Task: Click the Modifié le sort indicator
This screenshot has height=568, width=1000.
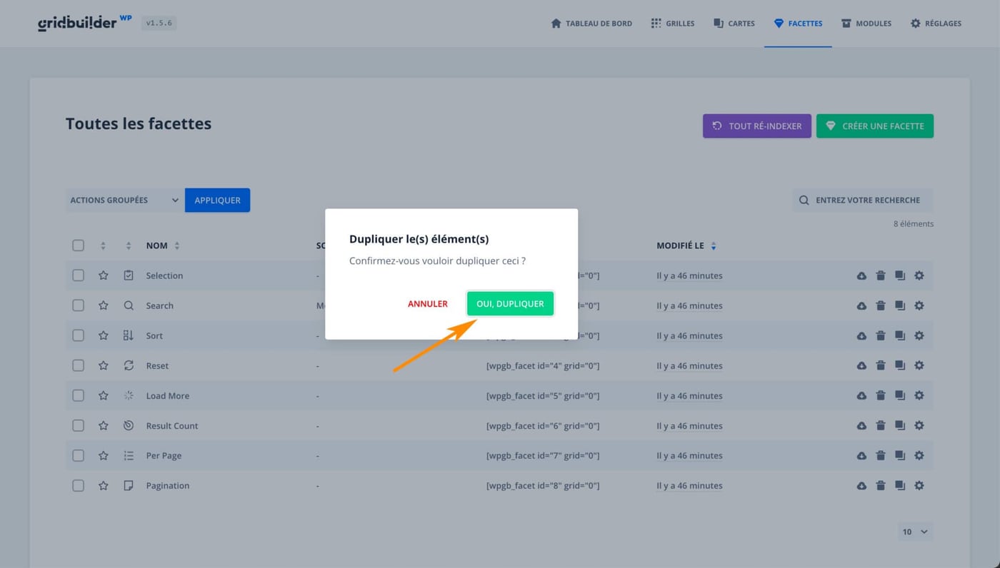Action: point(714,245)
